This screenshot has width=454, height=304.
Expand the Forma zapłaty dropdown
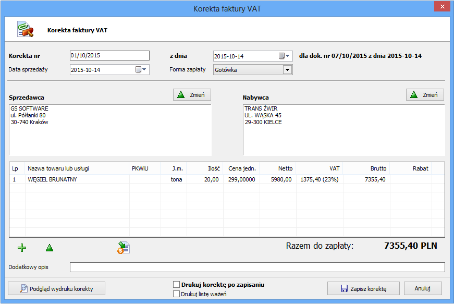tap(287, 70)
